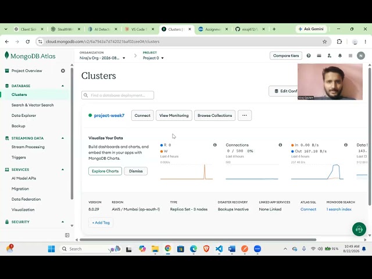Image resolution: width=372 pixels, height=279 pixels.
Task: Open Chrome three-dot menu
Action: point(366,42)
